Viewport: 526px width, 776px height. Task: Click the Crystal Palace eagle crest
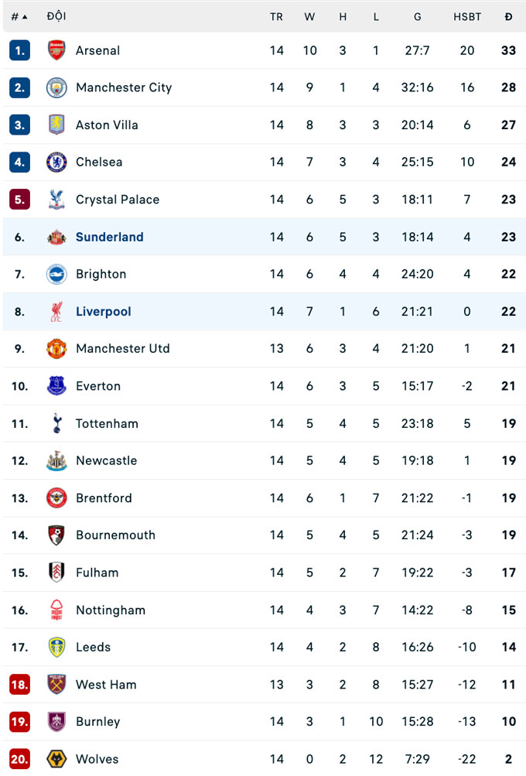coord(56,200)
